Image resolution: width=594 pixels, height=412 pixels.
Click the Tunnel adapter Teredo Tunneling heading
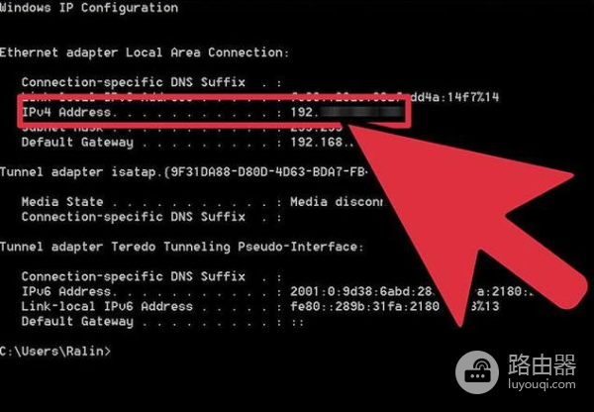point(181,247)
